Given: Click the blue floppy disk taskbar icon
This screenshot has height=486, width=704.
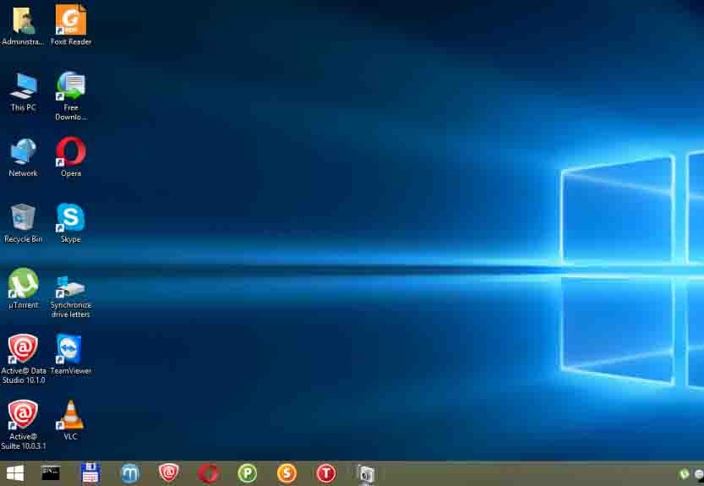Looking at the screenshot, I should click(x=90, y=473).
